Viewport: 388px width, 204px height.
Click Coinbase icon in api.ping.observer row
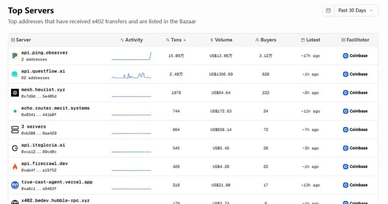(345, 56)
